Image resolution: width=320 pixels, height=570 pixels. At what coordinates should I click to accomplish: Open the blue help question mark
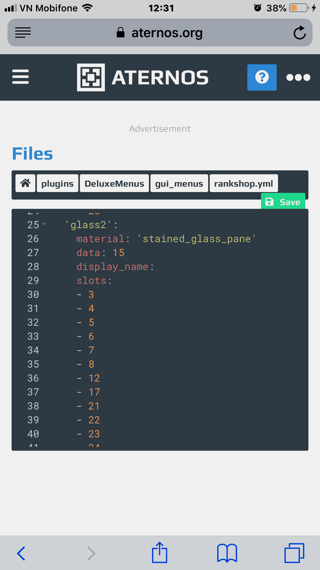[x=262, y=77]
